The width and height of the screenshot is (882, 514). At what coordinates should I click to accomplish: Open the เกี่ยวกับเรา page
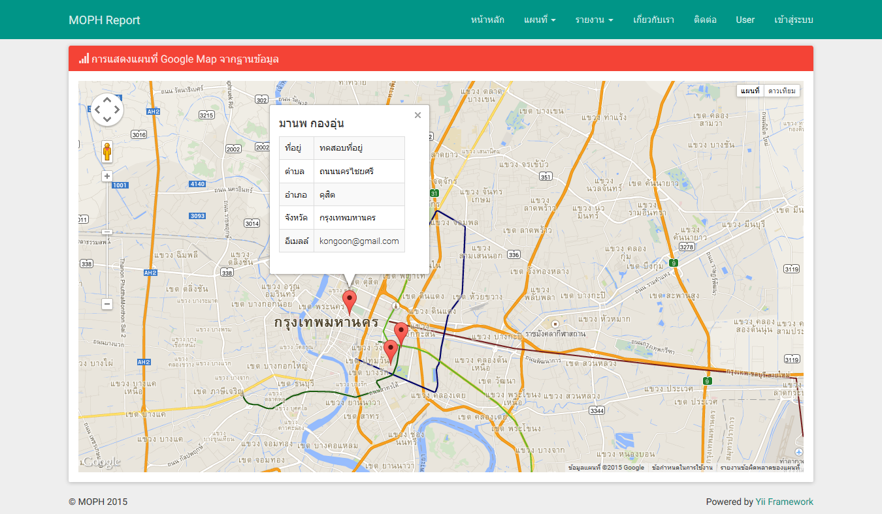[653, 20]
